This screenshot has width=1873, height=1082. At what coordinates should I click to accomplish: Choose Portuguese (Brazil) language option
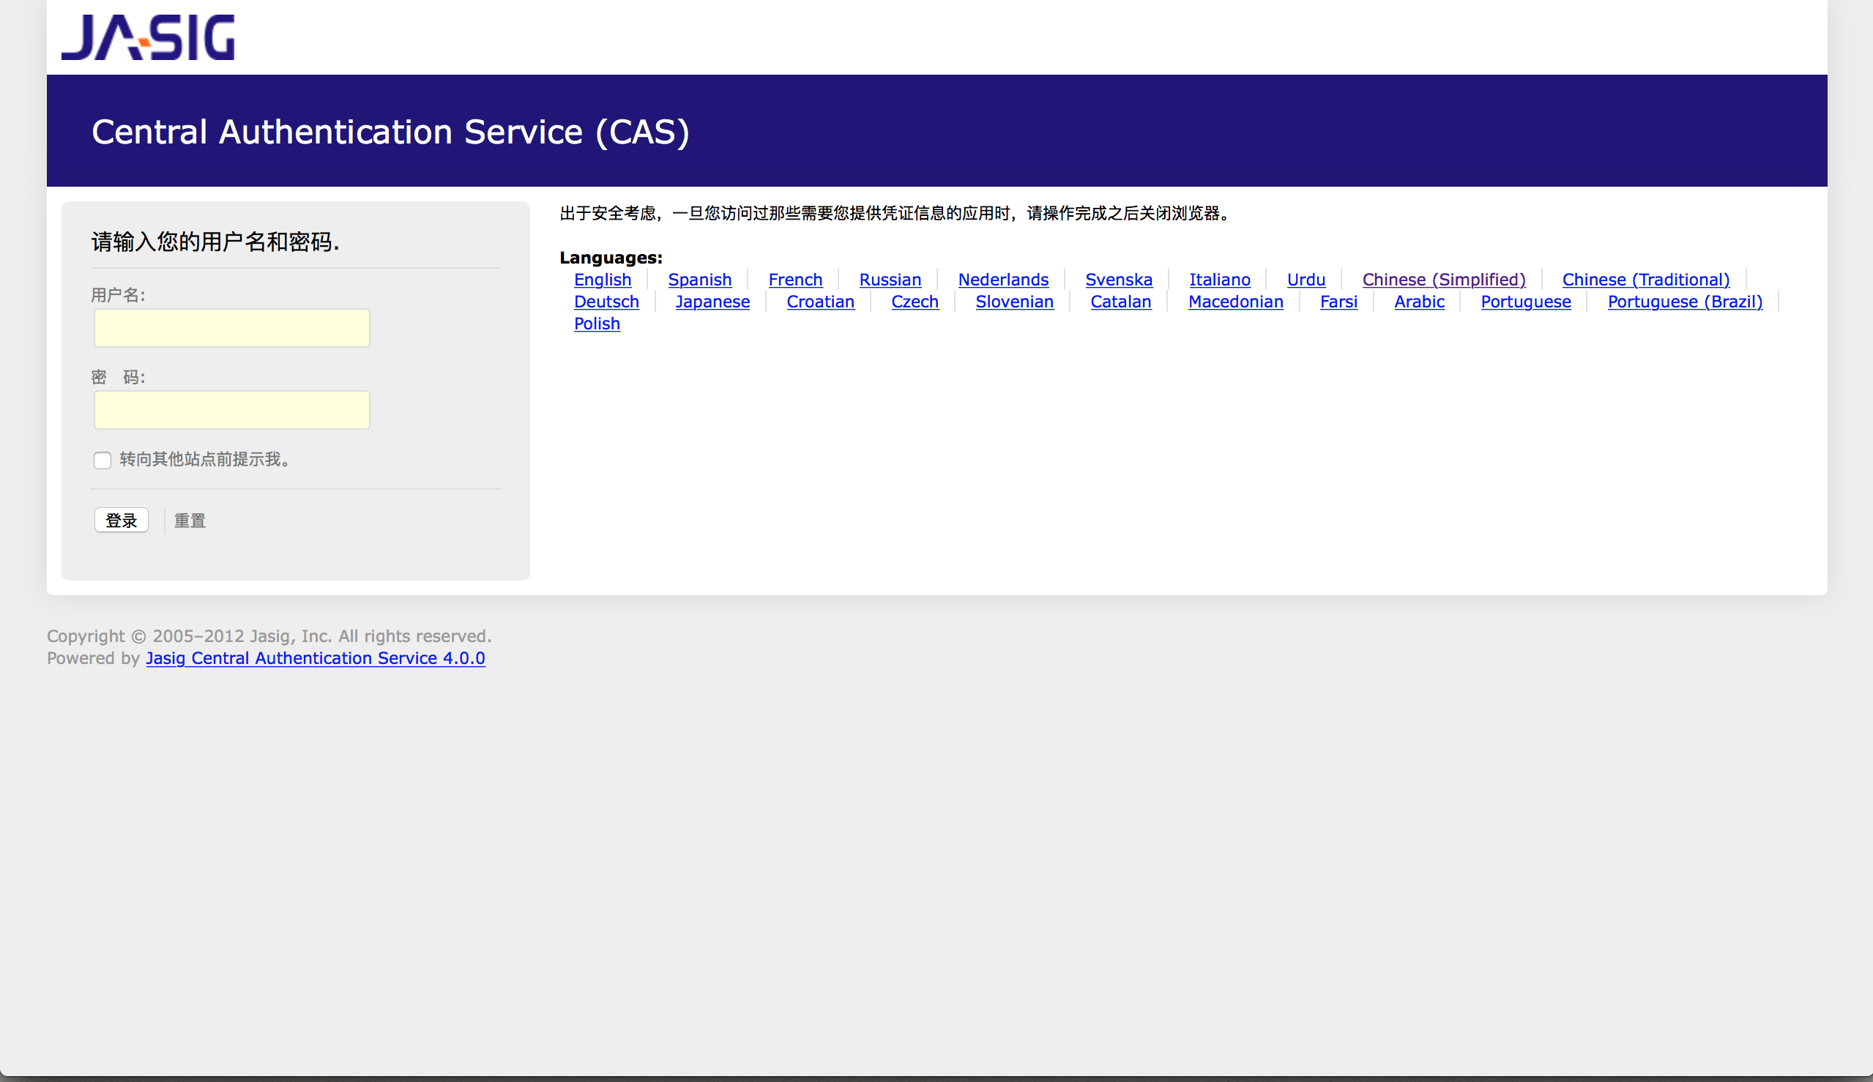(x=1684, y=302)
